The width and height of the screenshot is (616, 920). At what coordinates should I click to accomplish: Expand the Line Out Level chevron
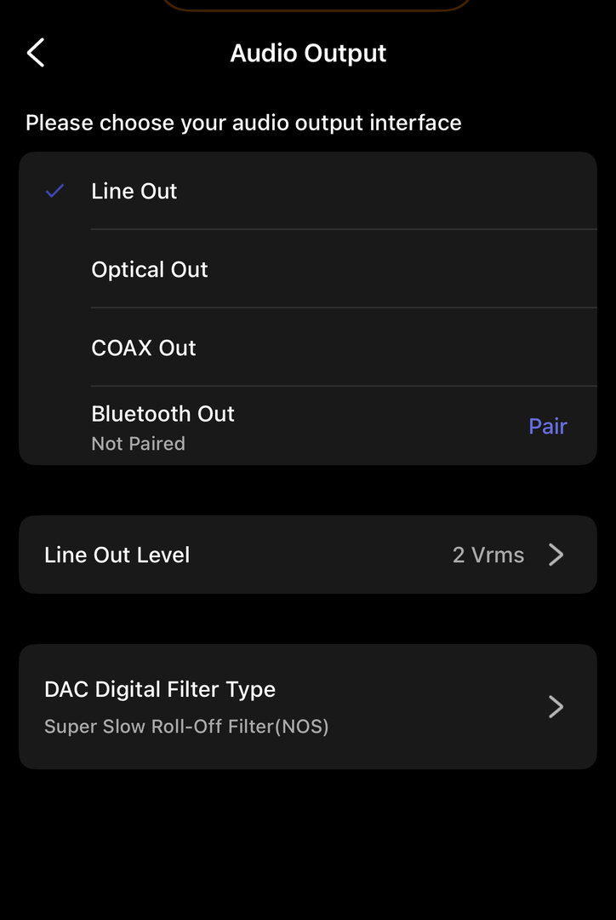pos(556,555)
